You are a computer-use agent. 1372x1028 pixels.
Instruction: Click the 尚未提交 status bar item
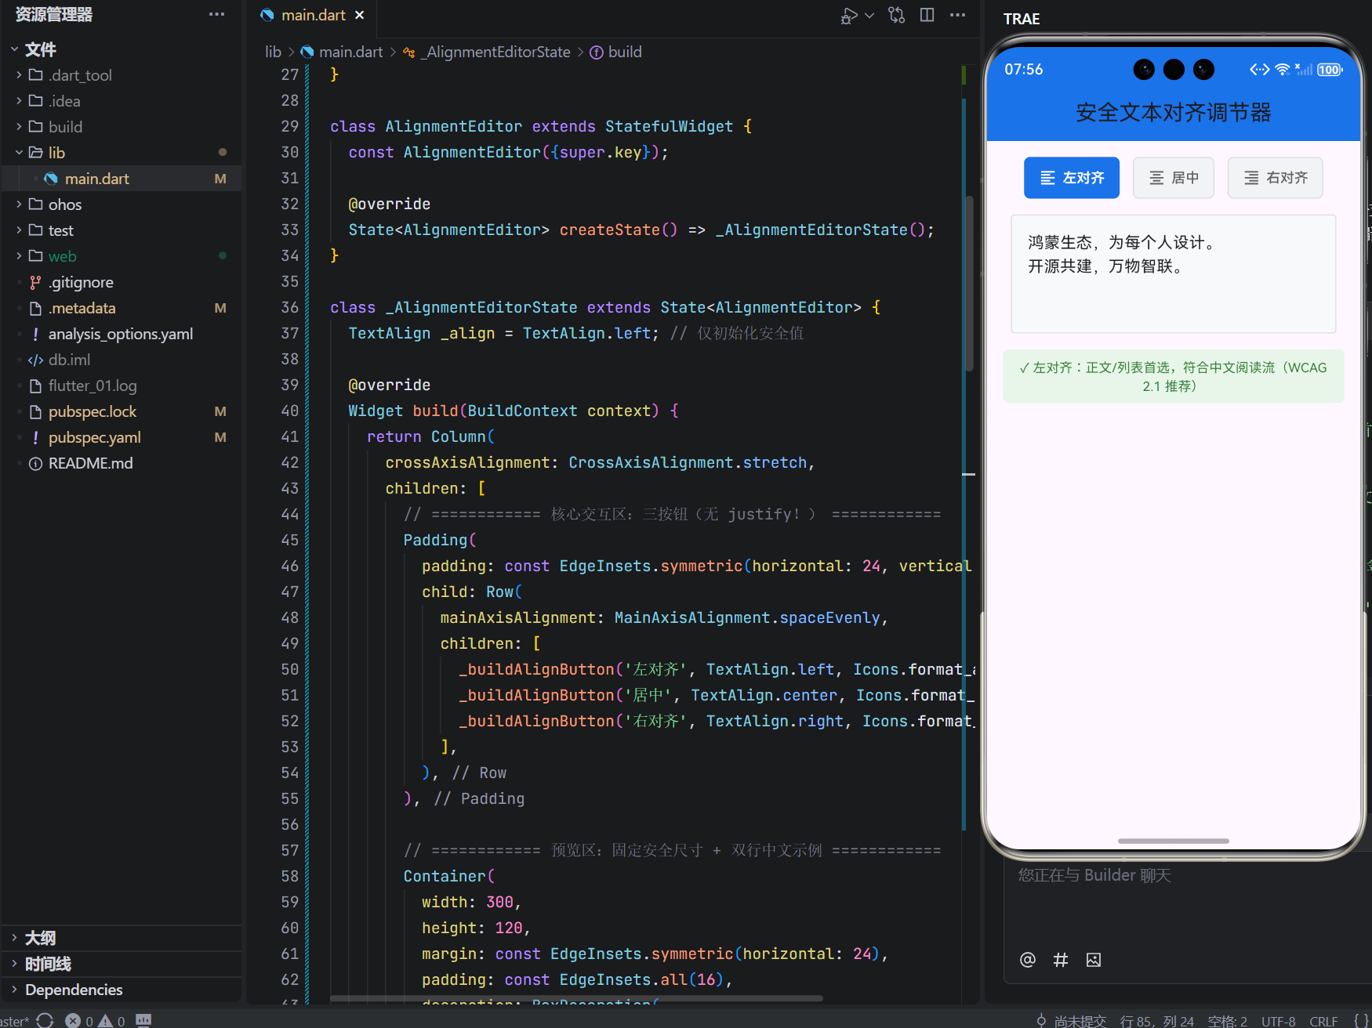(1071, 1021)
